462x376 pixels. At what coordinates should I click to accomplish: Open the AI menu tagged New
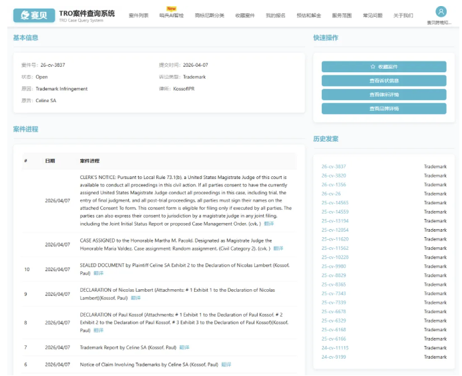coord(172,15)
